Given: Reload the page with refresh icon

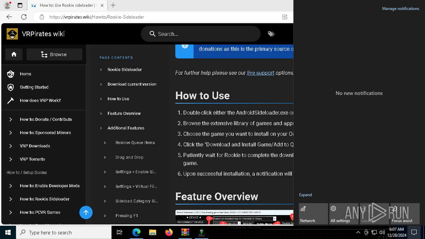Looking at the screenshot, I should [24, 17].
